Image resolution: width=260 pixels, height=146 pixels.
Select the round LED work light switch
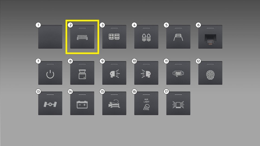coord(210,73)
